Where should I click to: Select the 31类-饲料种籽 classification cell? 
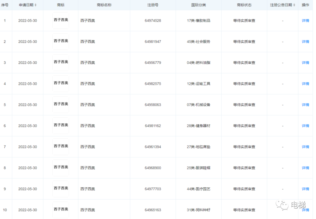pyautogui.click(x=198, y=210)
